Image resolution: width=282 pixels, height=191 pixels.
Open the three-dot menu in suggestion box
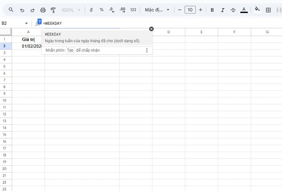(x=147, y=50)
